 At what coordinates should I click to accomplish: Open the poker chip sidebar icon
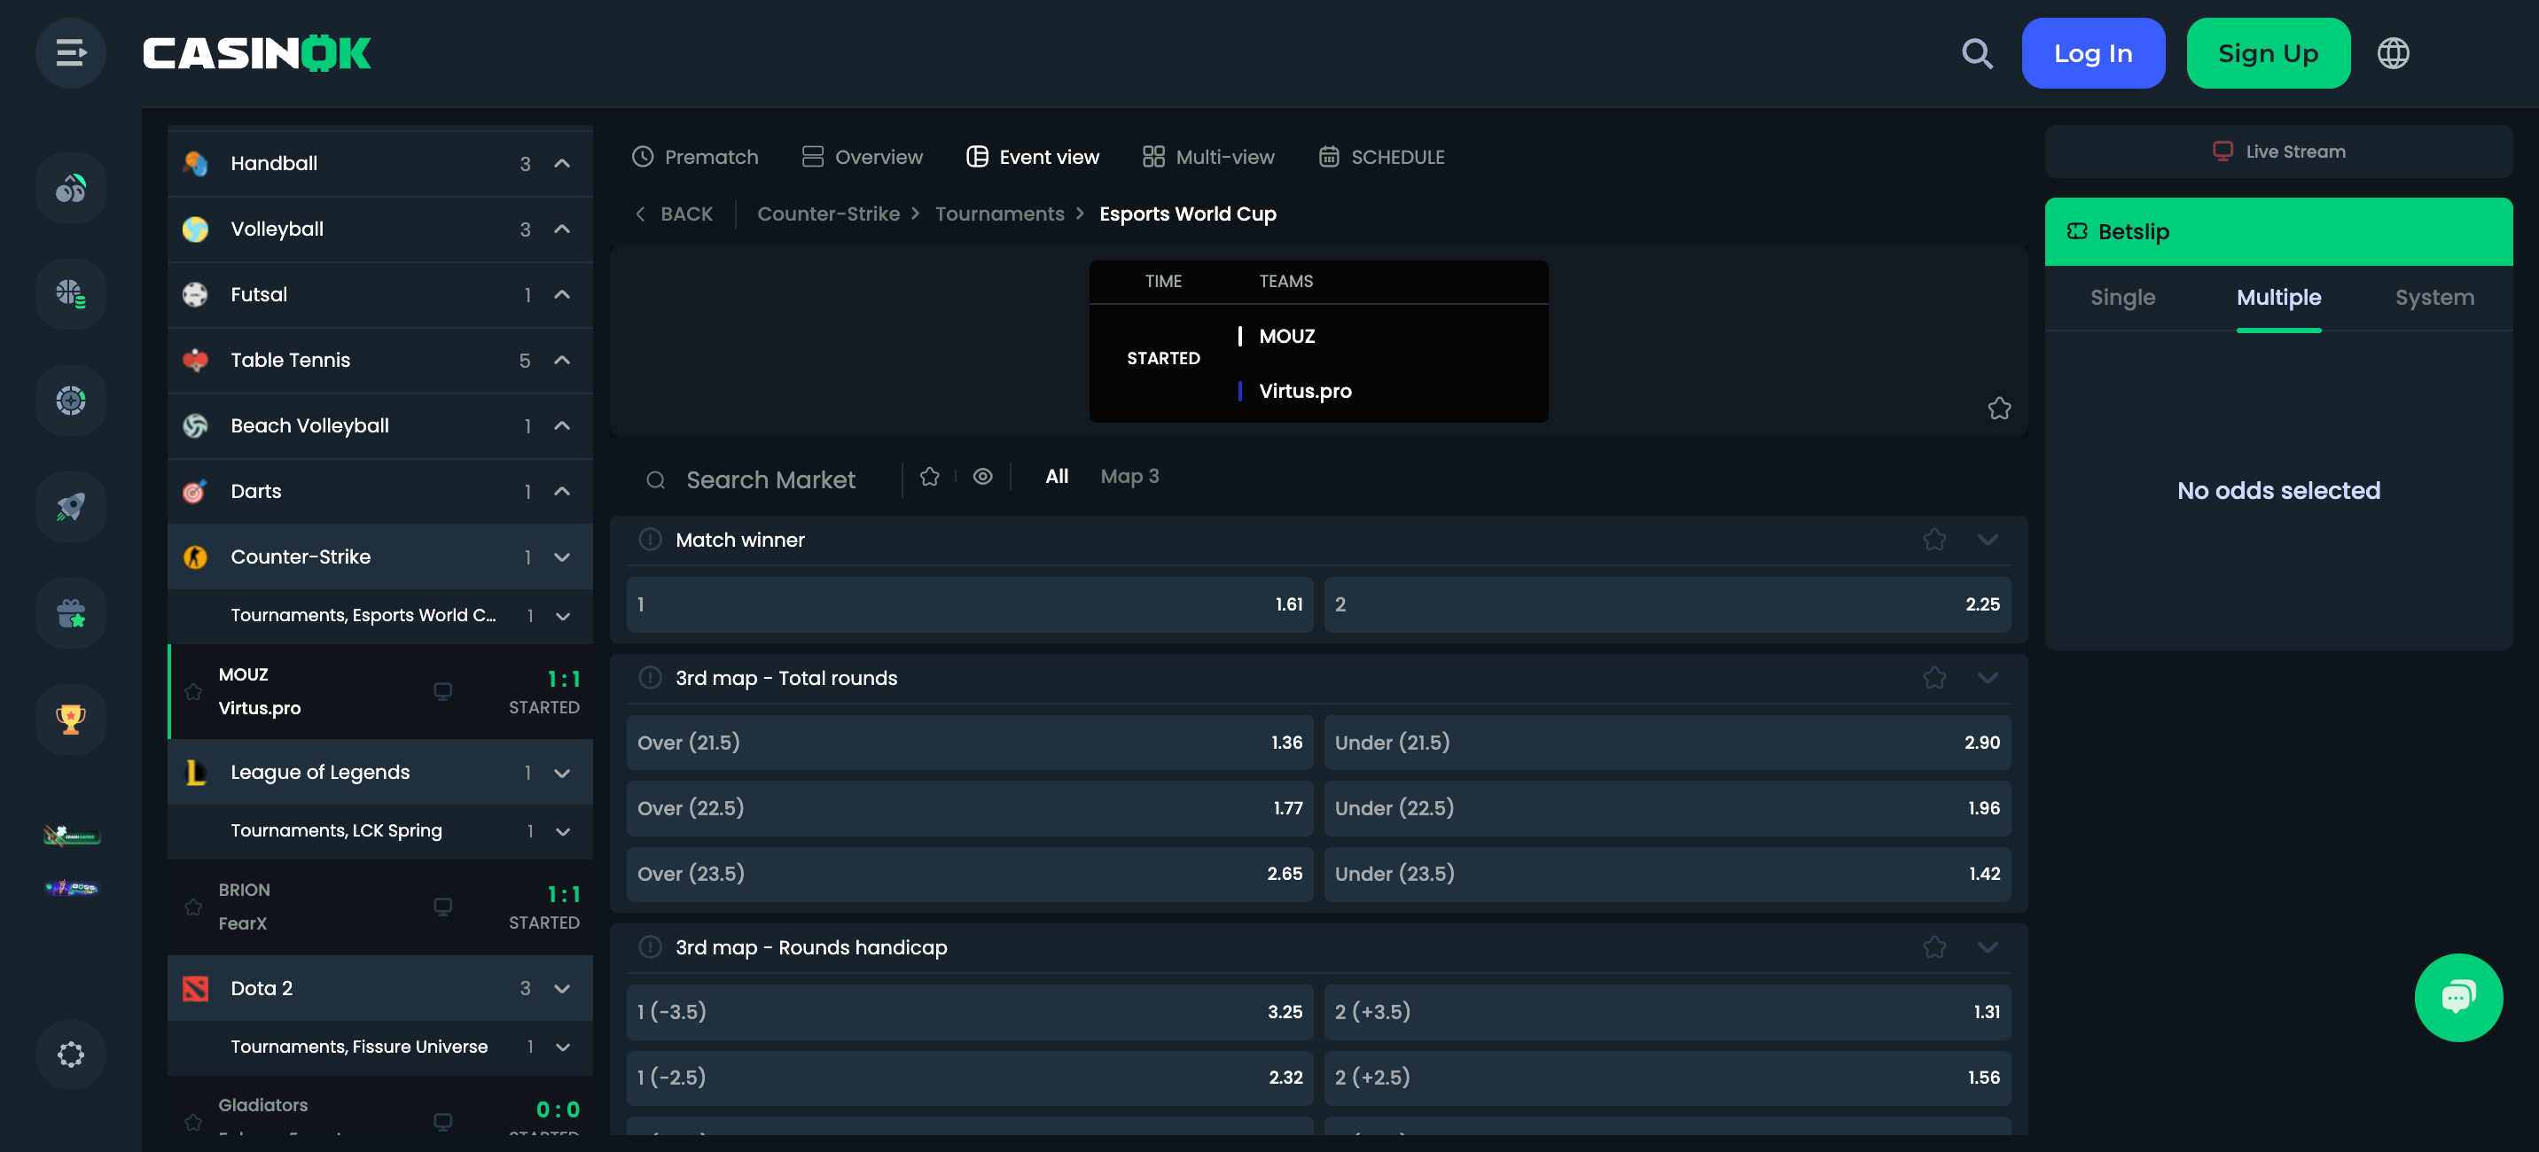pos(70,400)
